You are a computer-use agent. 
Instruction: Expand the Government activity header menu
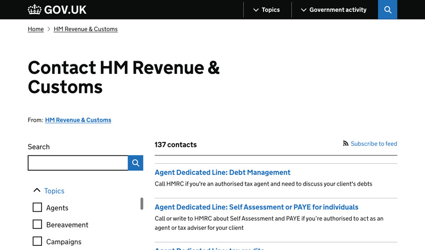pos(334,10)
